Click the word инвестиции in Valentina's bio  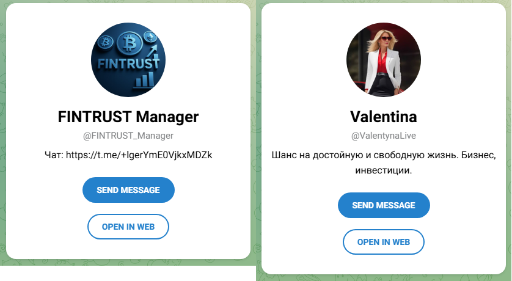coord(382,170)
